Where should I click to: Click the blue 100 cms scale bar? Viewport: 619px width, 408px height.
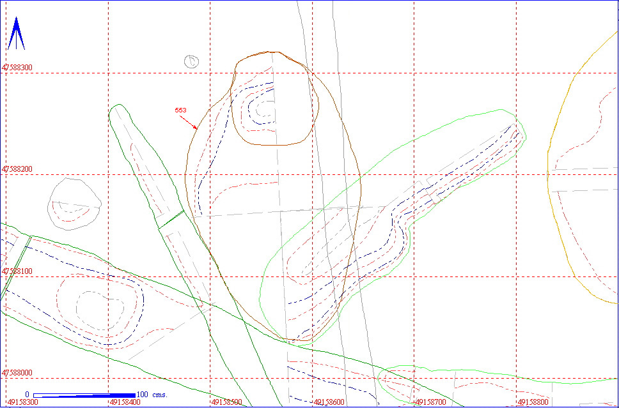click(x=84, y=395)
